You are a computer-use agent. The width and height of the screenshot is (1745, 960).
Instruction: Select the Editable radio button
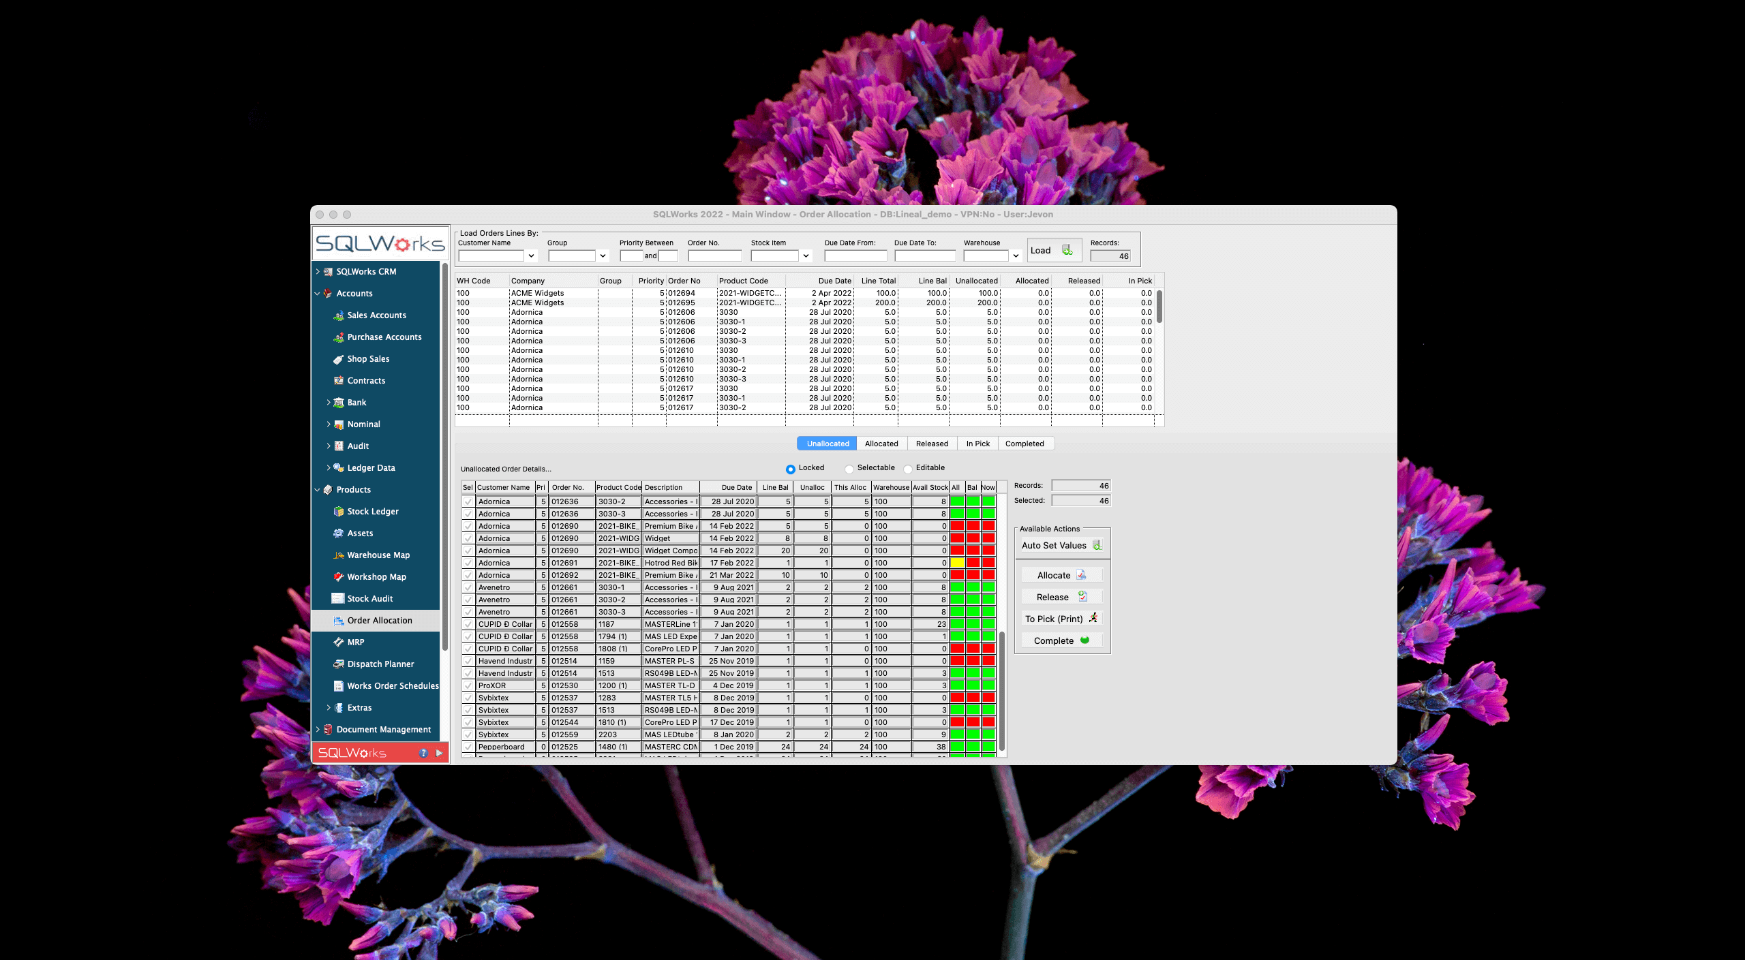907,469
